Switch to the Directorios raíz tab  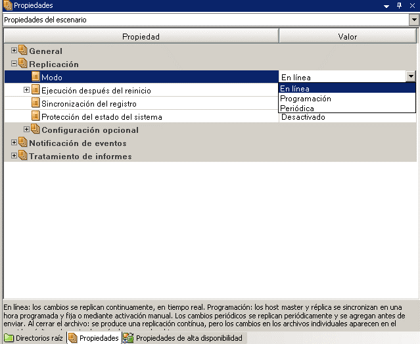35,338
